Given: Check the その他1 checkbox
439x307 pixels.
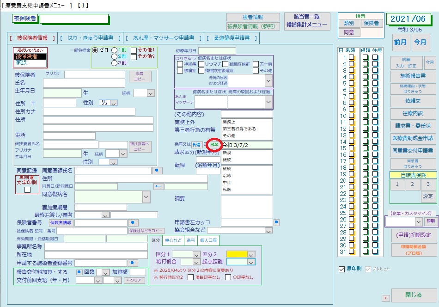Looking at the screenshot, I should pyautogui.click(x=134, y=50).
